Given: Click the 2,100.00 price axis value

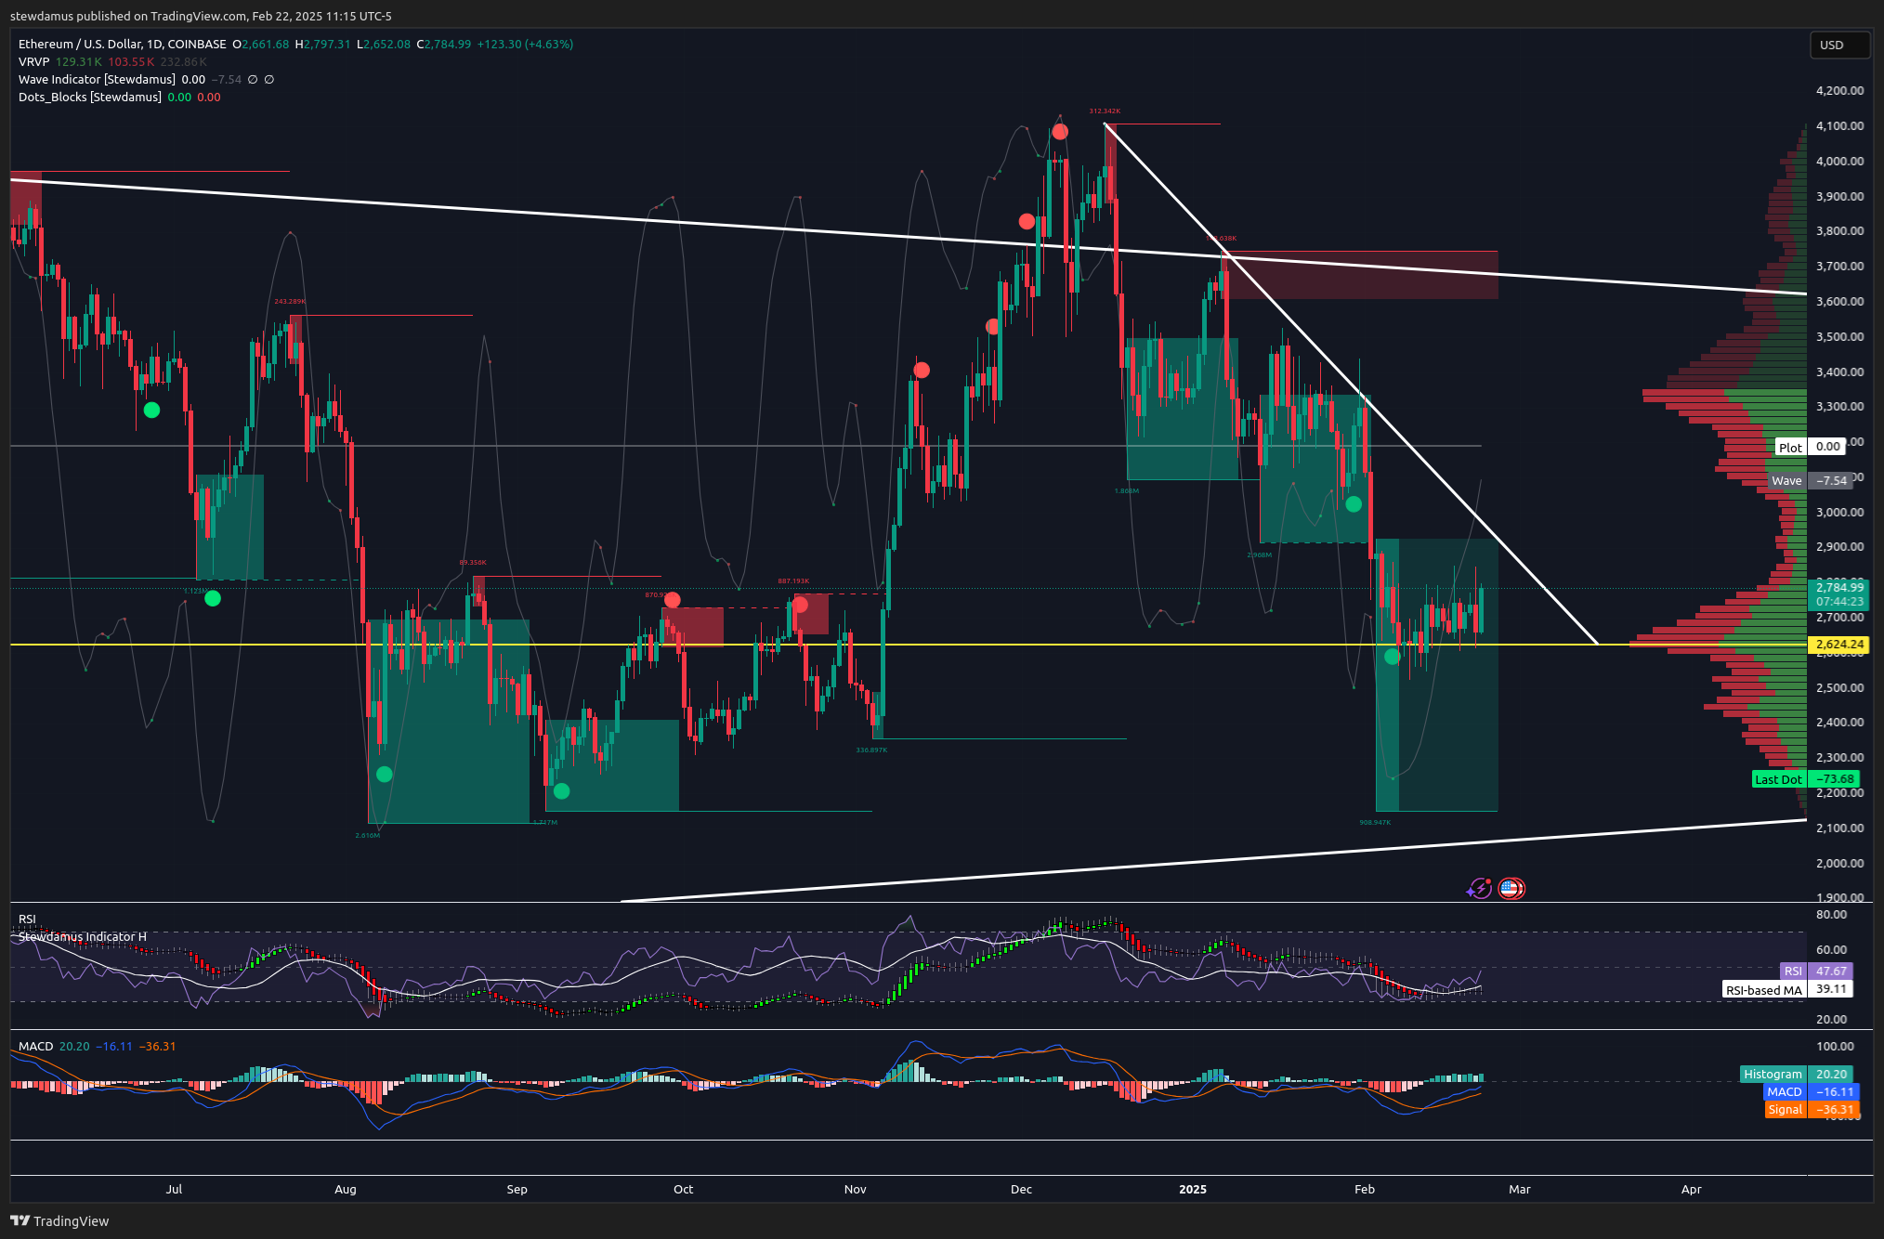Looking at the screenshot, I should (1839, 828).
